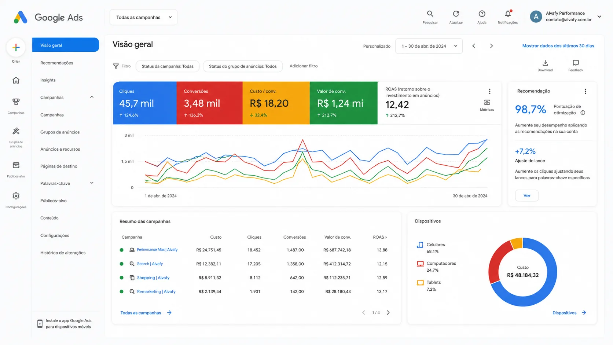Screen dimensions: 613x345
Task: Open the date range dropdown
Action: [x=429, y=46]
